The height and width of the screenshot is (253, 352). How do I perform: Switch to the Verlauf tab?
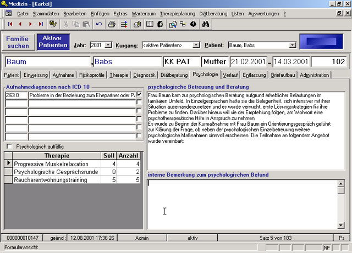[230, 75]
